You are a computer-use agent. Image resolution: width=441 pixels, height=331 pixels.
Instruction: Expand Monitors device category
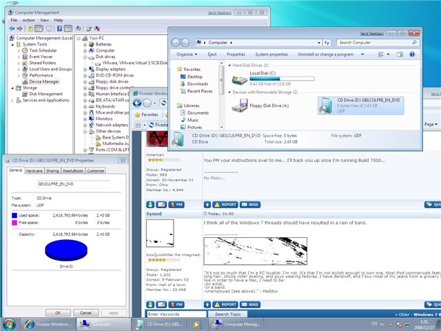pos(85,119)
